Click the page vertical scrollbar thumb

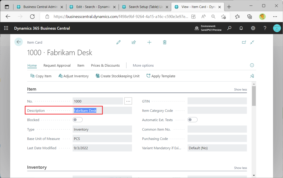click(x=254, y=96)
